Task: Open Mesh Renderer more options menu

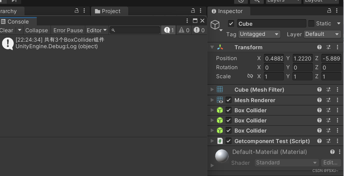Action: click(x=337, y=100)
